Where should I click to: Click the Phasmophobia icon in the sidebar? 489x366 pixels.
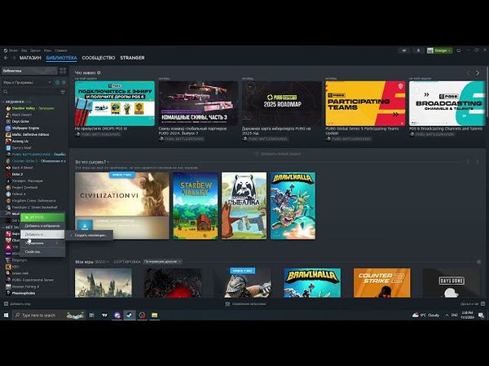click(8, 293)
